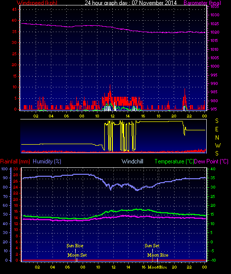
Task: Click 28 on the Rainfall axis
Action: coord(16,175)
